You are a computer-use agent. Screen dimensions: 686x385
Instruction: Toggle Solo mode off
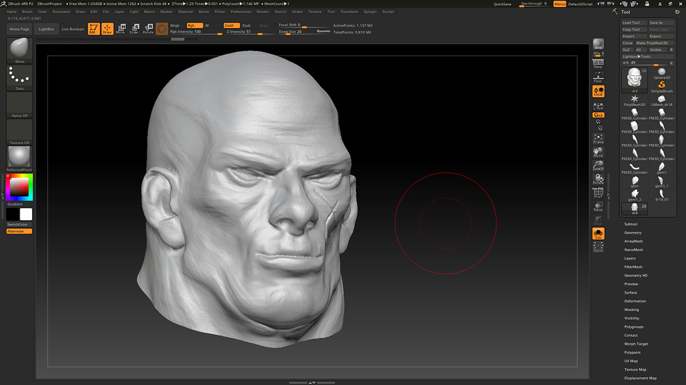(x=598, y=233)
